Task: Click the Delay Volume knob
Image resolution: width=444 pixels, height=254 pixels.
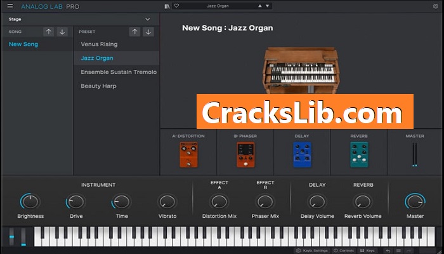Action: pyautogui.click(x=317, y=202)
